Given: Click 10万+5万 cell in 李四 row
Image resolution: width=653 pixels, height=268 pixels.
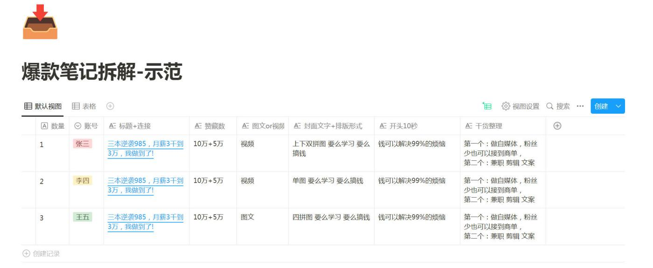Looking at the screenshot, I should [213, 190].
